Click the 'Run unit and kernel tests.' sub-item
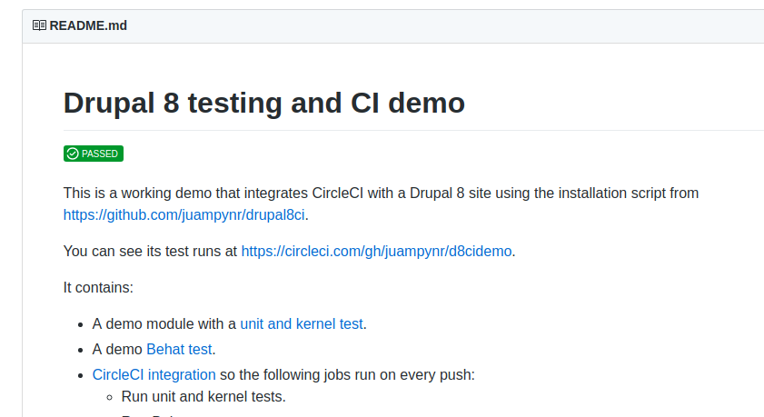Screen dimensions: 764x417 point(203,396)
